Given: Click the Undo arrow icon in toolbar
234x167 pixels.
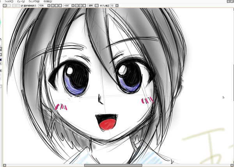Looking at the screenshot, I should (x=5, y=6).
